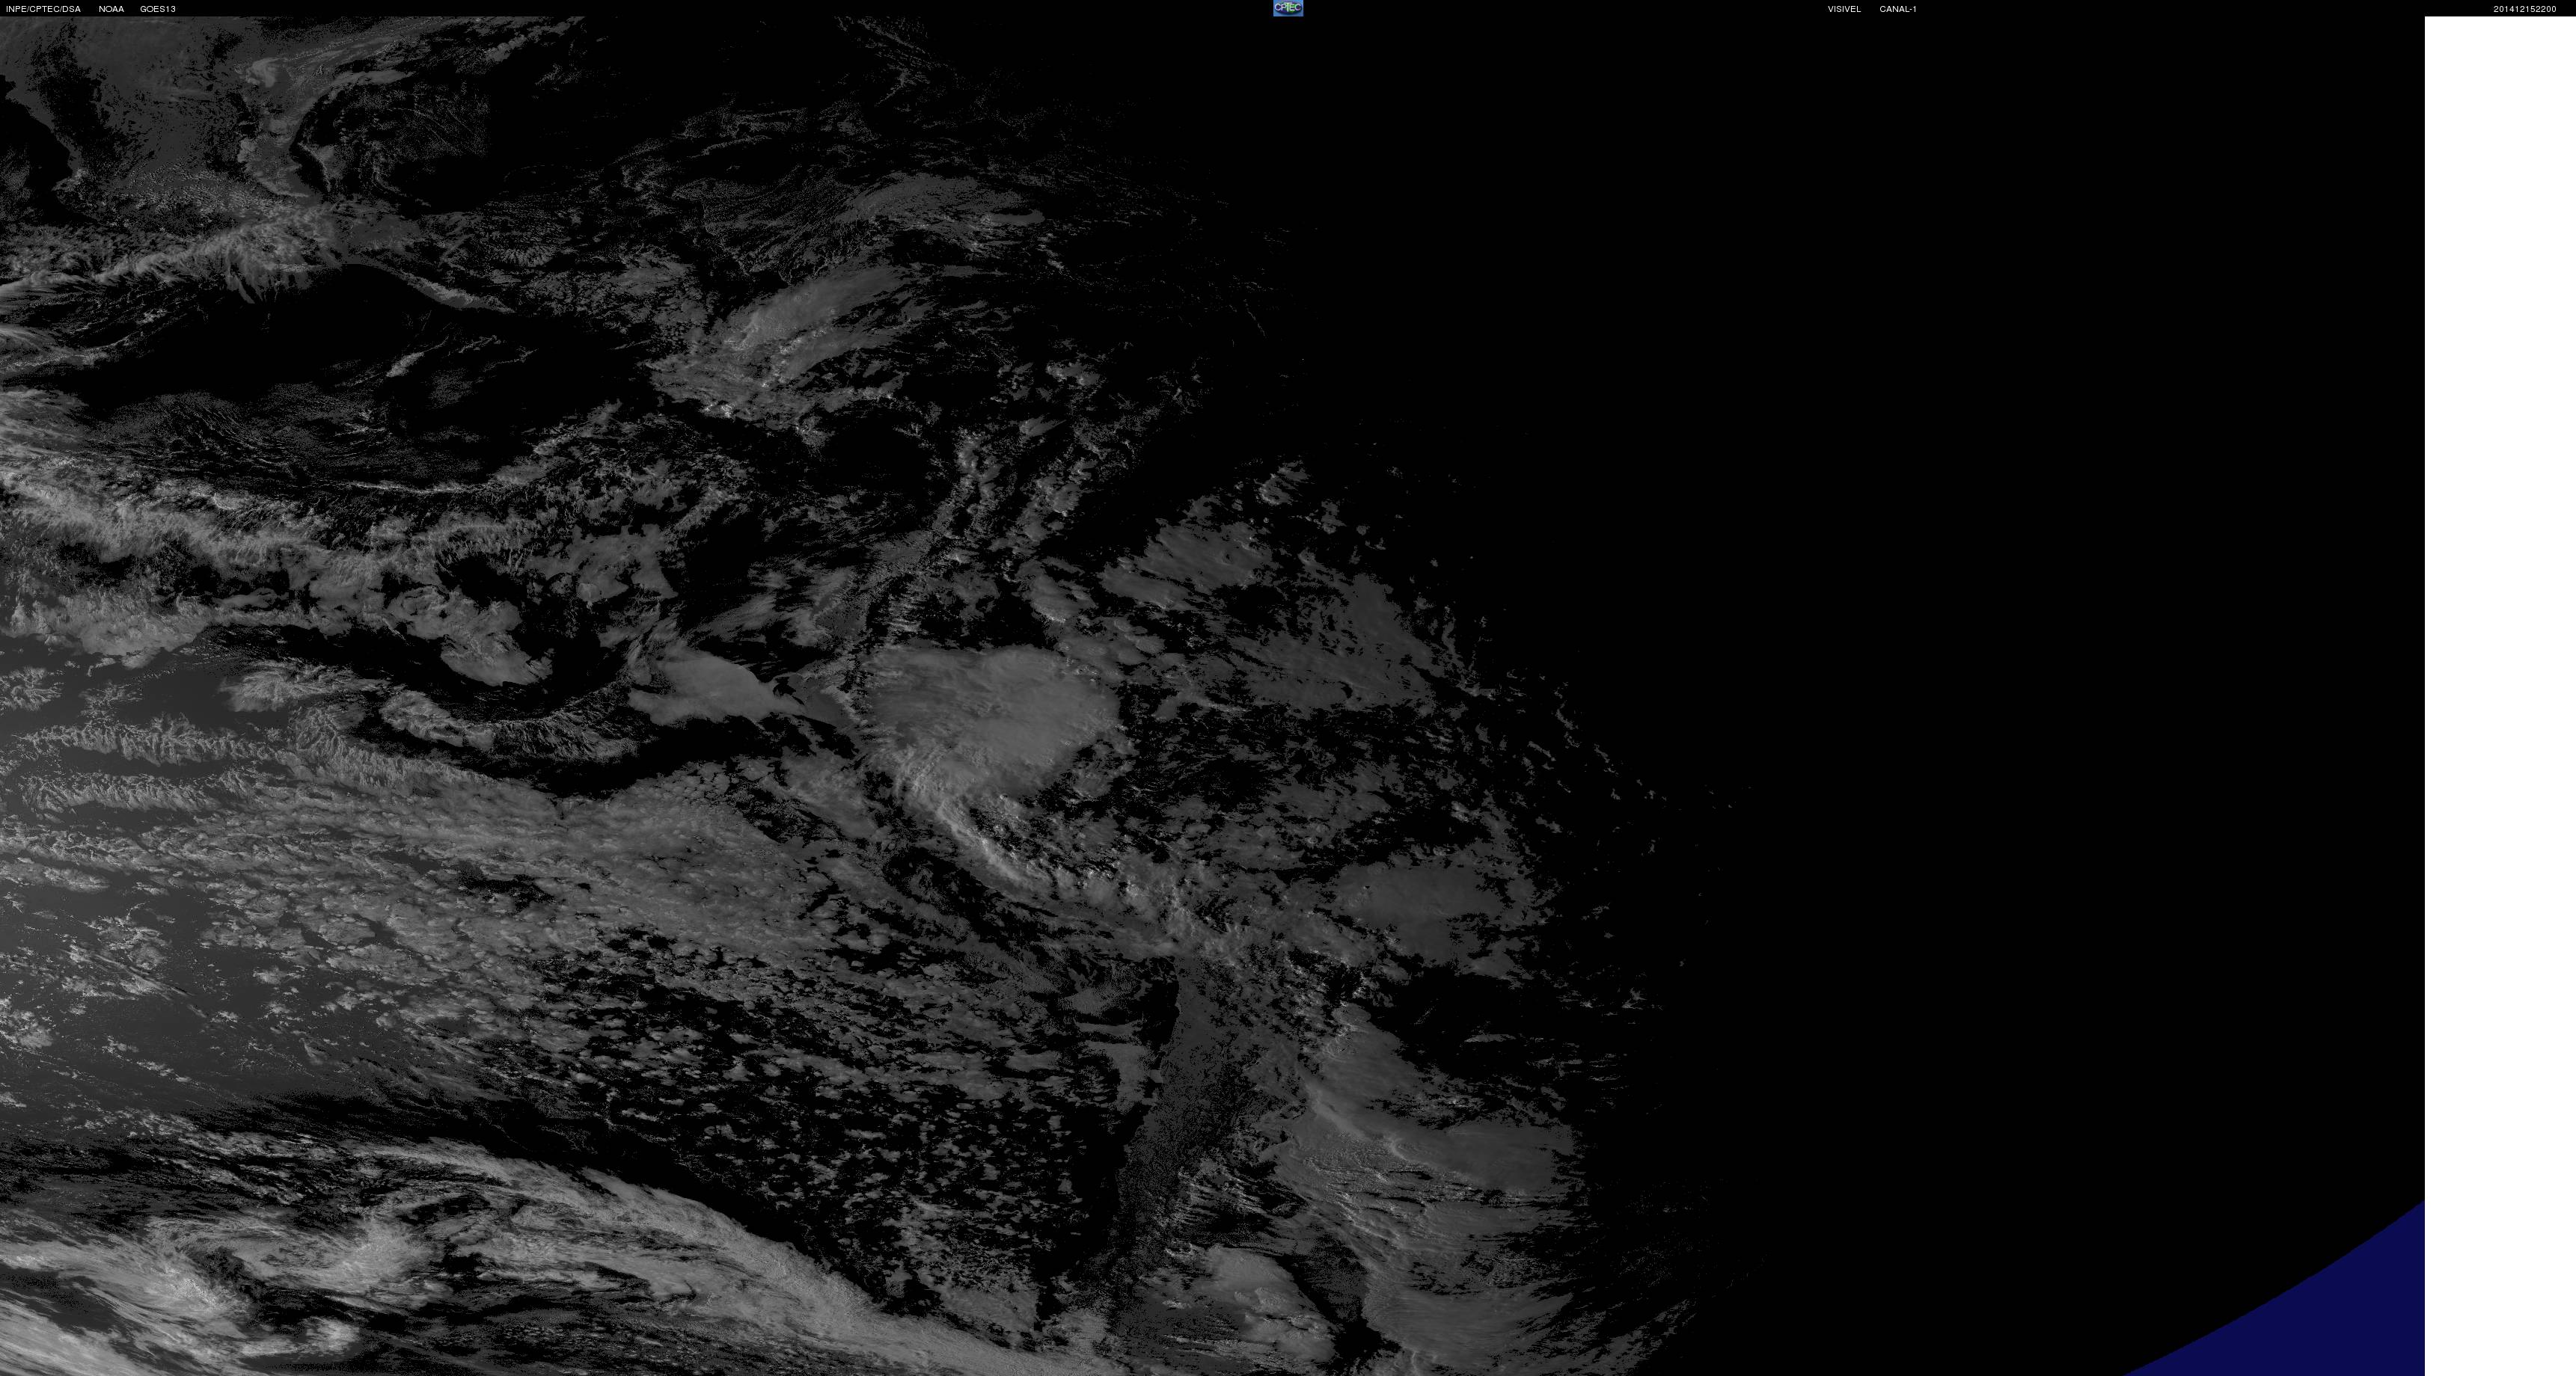Click the CPTEC logo in header
The width and height of the screenshot is (2576, 1376).
click(x=1288, y=8)
